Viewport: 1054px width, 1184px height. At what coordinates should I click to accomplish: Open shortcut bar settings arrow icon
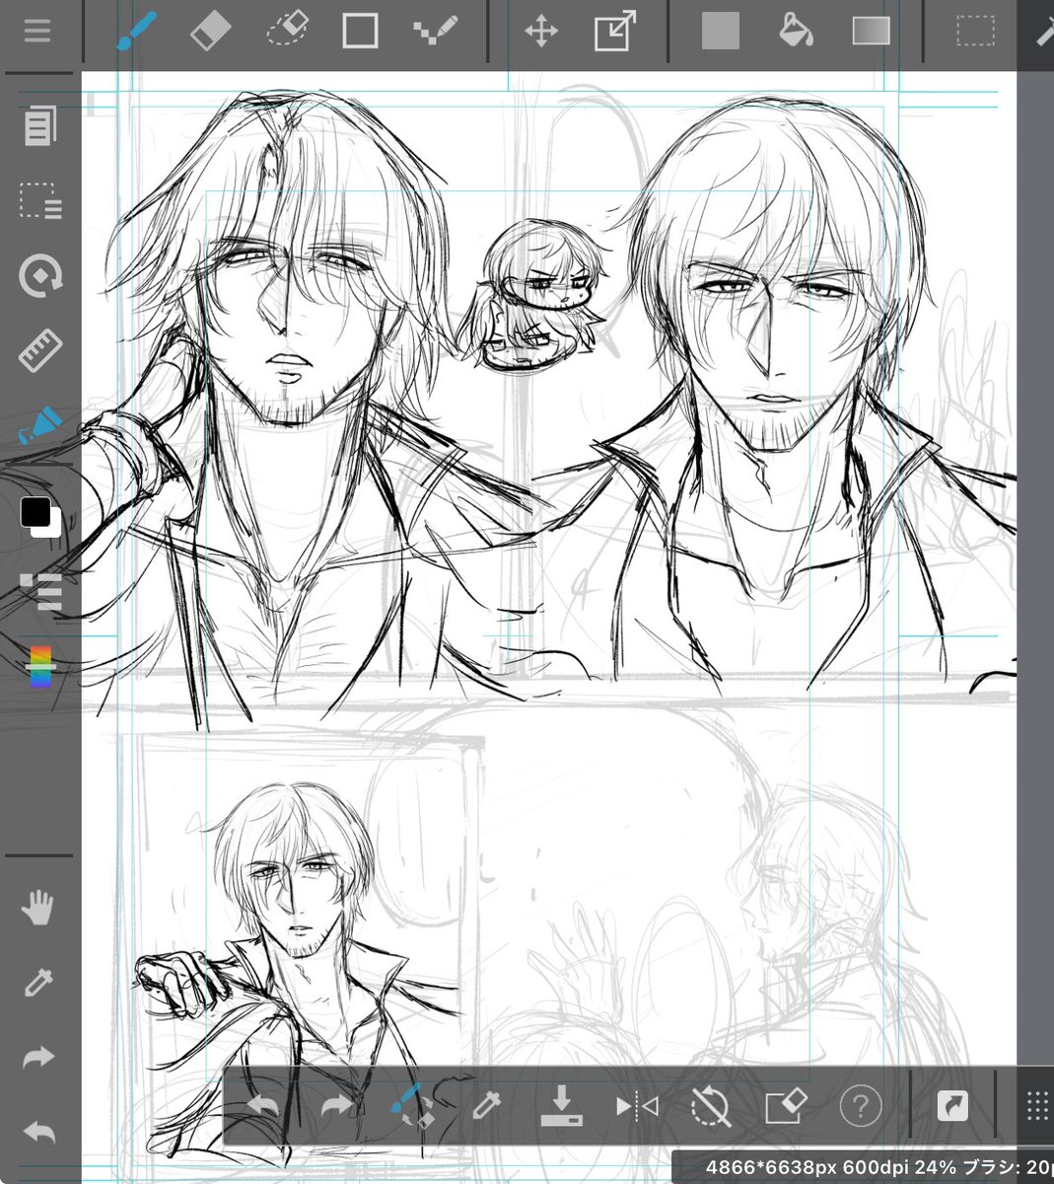[951, 1106]
